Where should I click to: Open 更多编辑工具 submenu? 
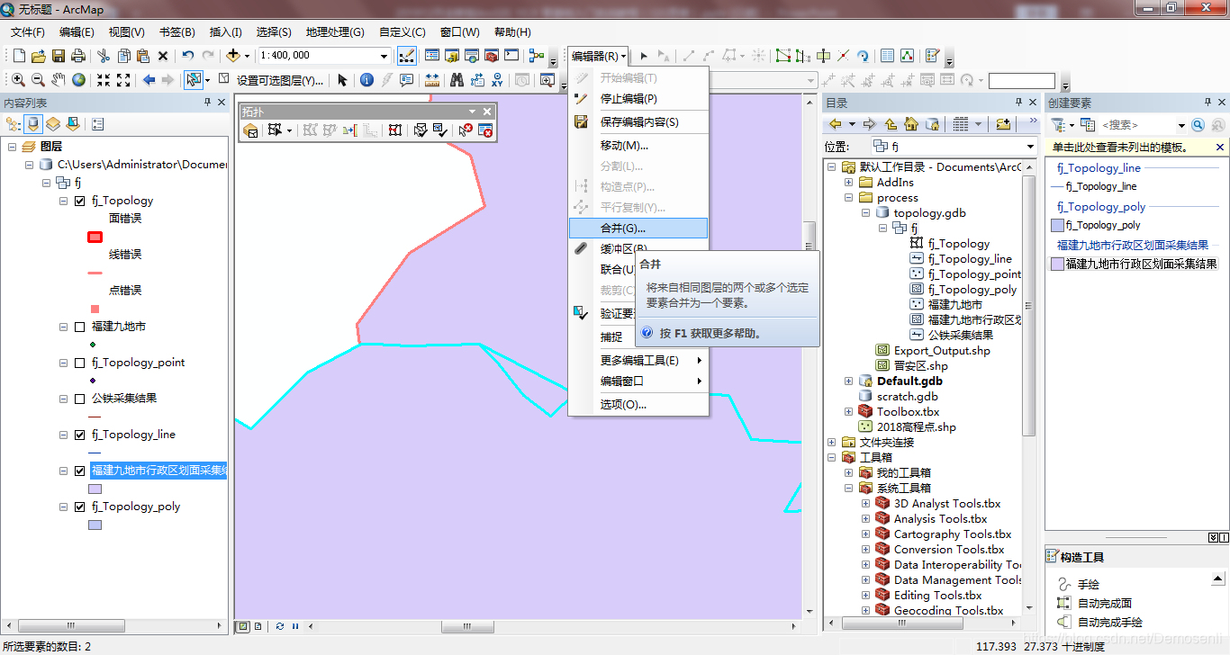tap(639, 361)
